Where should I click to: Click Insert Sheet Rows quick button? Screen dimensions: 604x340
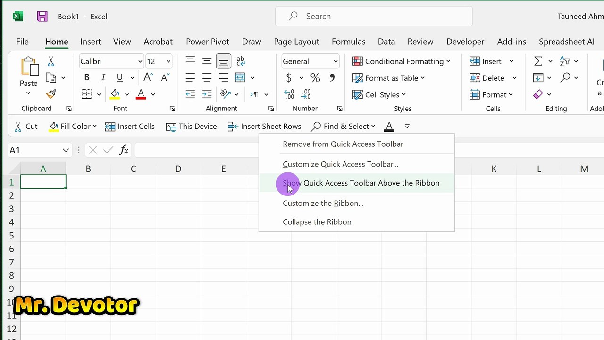(264, 126)
